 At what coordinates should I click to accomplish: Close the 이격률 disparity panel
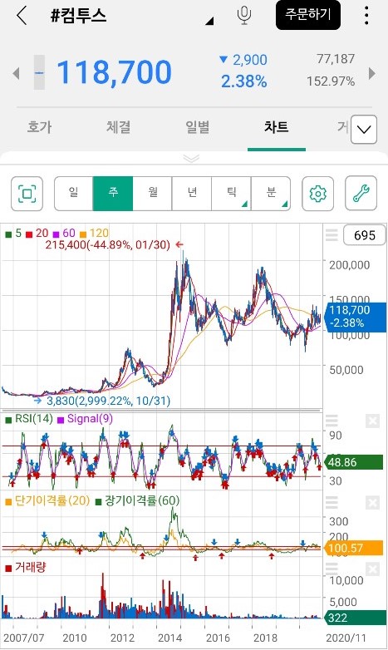[x=373, y=503]
